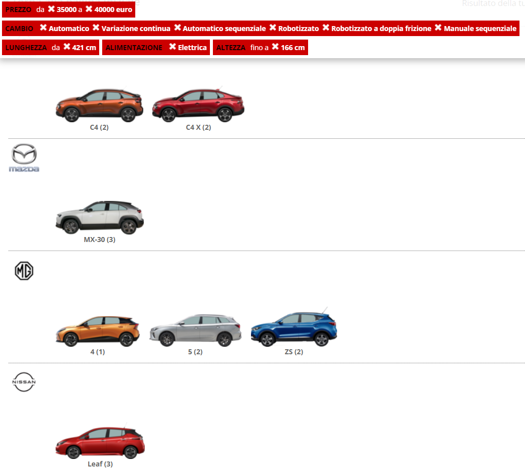
Task: Open the silver MG 5 wagon image
Action: coord(195,330)
